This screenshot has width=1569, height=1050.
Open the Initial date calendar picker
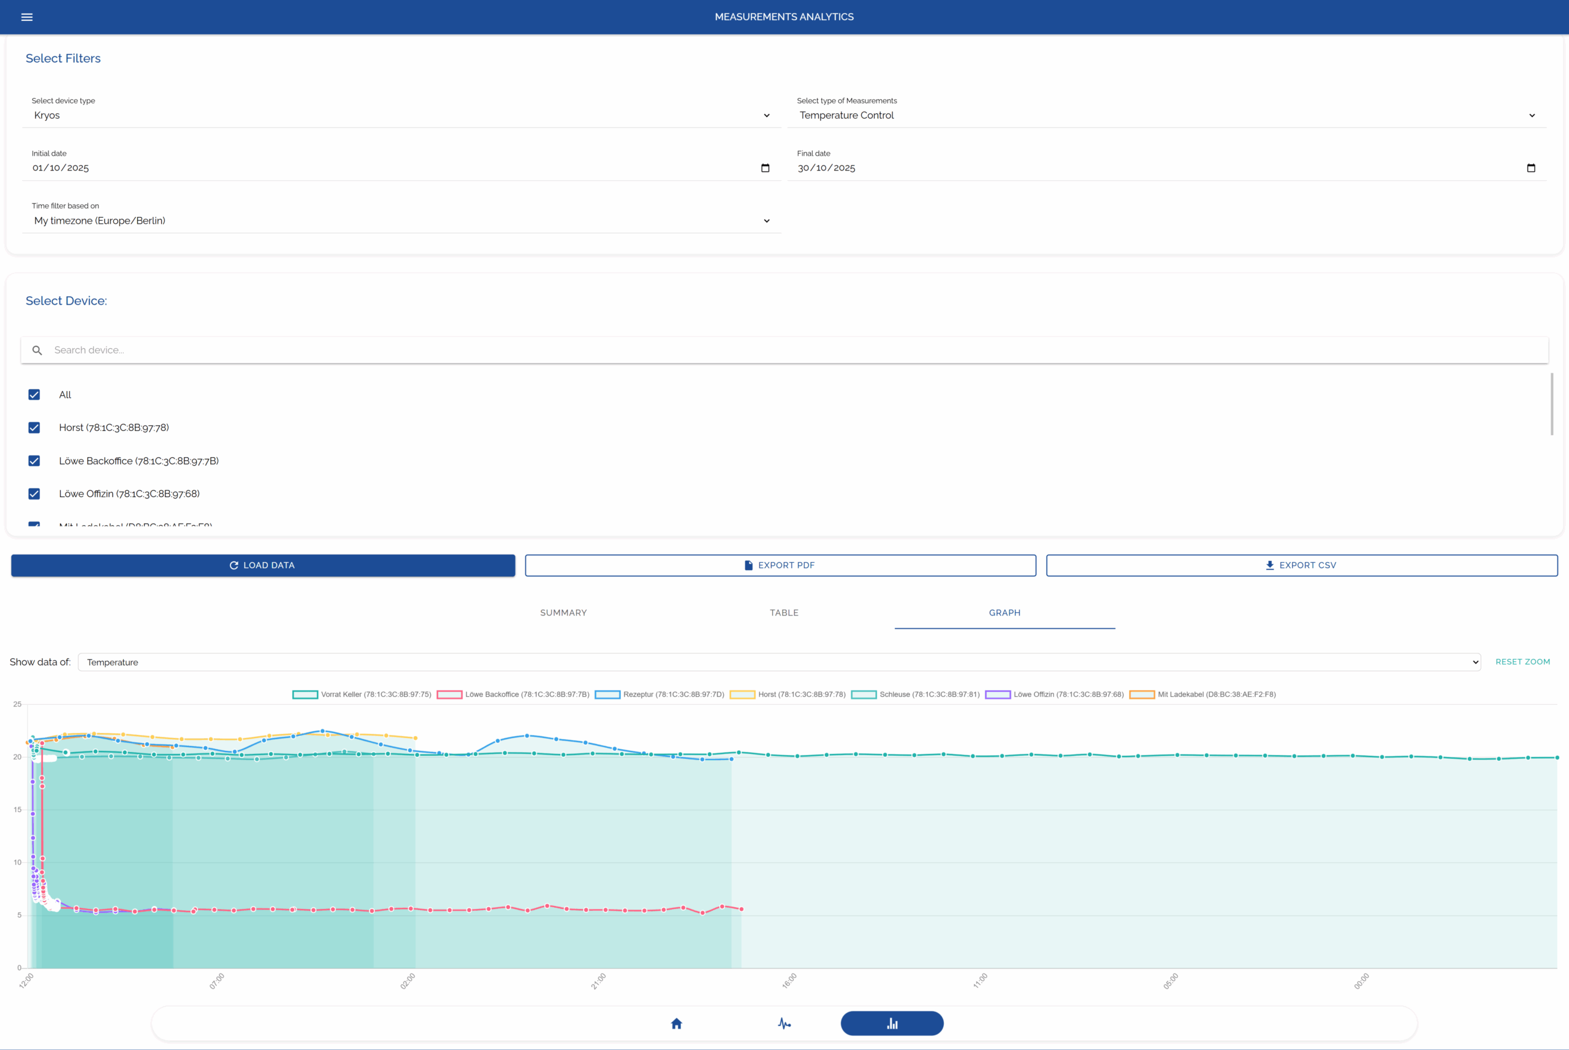pyautogui.click(x=765, y=168)
